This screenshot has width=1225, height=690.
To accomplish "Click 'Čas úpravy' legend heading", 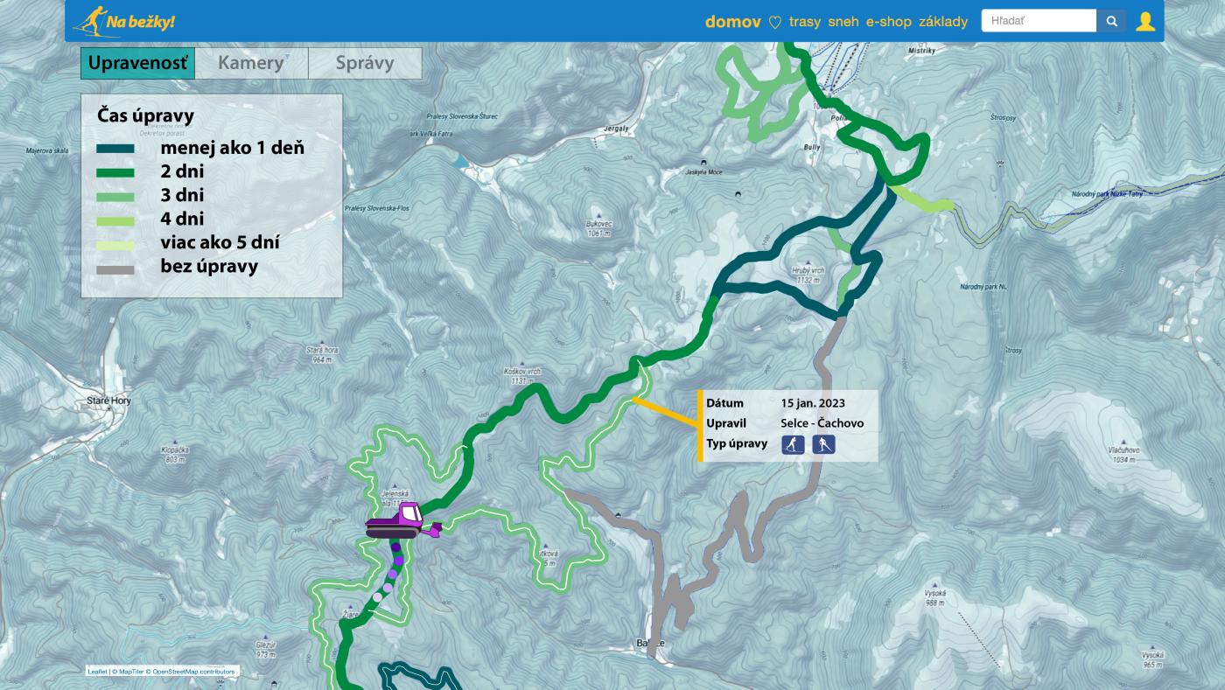I will [x=146, y=115].
